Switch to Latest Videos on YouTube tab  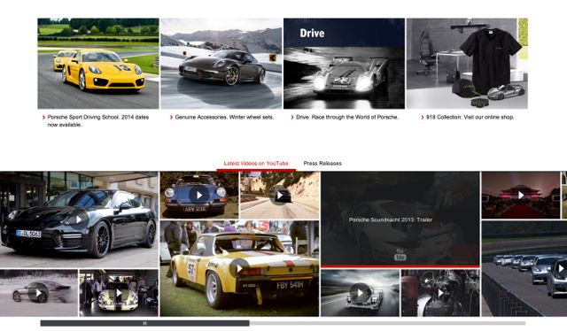(256, 164)
